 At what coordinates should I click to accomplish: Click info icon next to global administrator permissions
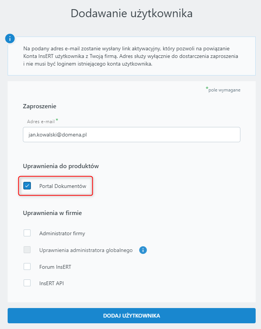click(143, 250)
